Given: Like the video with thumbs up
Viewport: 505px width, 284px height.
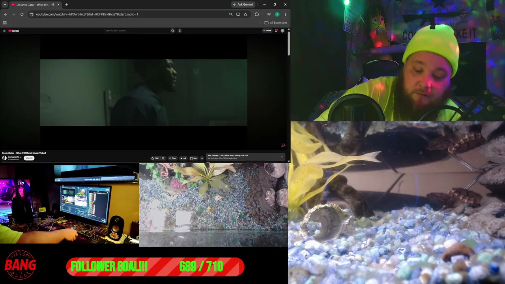Looking at the screenshot, I should (x=155, y=159).
